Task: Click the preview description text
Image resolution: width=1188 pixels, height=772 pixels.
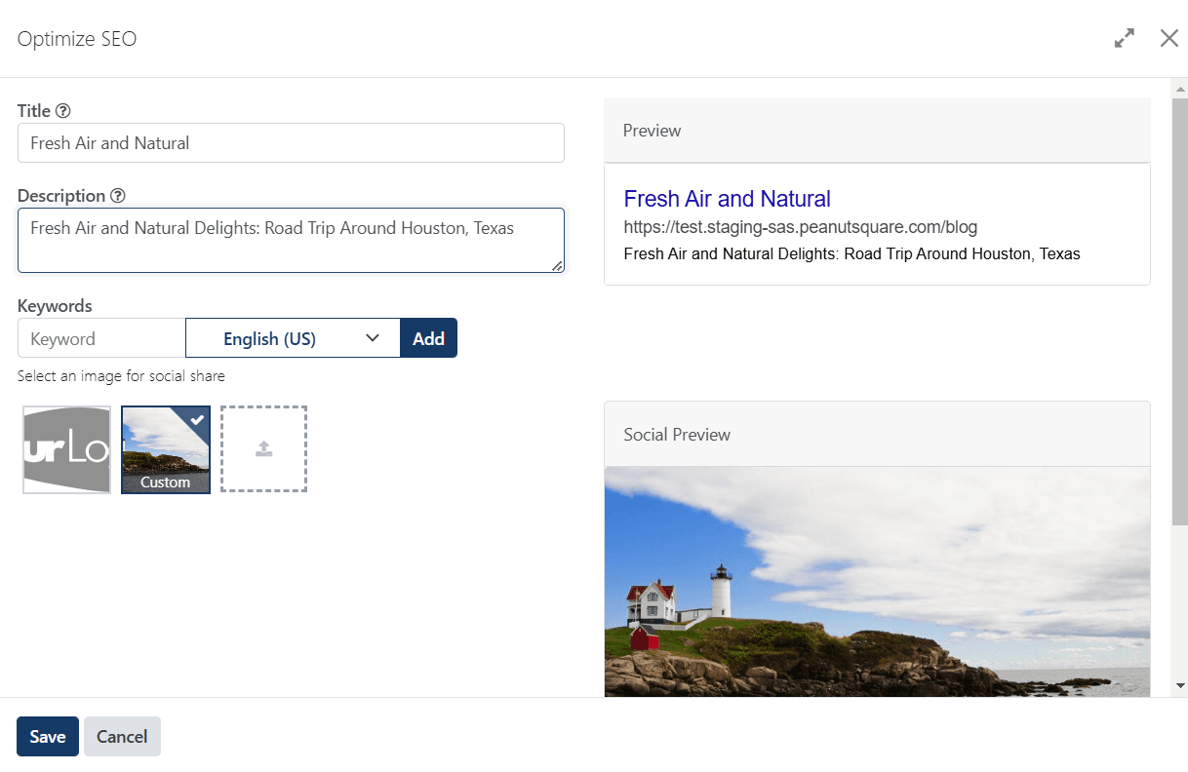Action: coord(851,253)
